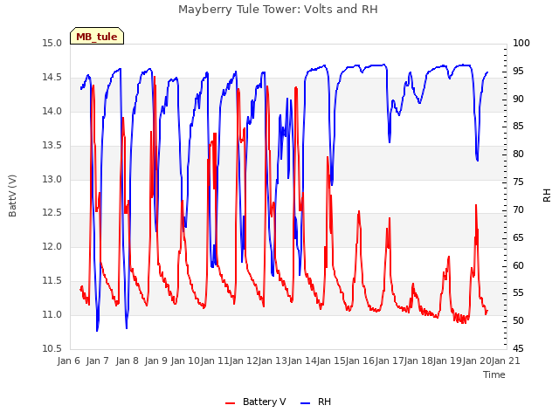Click the 45 value on right axis
The width and height of the screenshot is (559, 419).
coord(518,348)
